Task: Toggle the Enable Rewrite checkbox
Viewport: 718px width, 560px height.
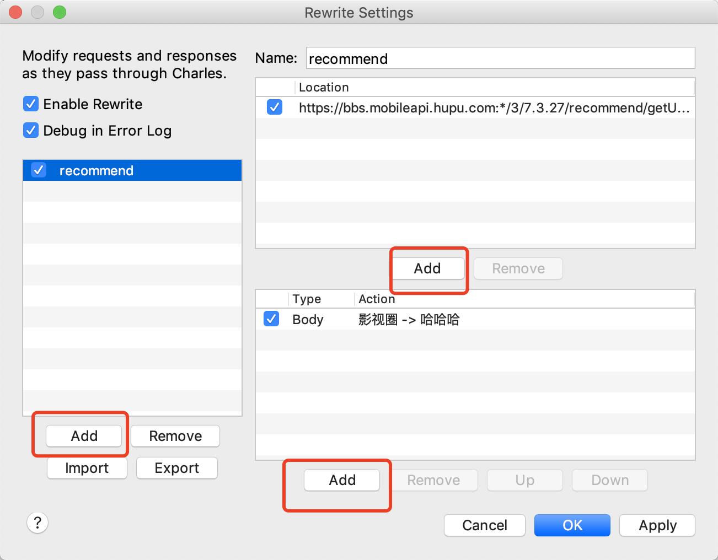Action: (x=31, y=104)
